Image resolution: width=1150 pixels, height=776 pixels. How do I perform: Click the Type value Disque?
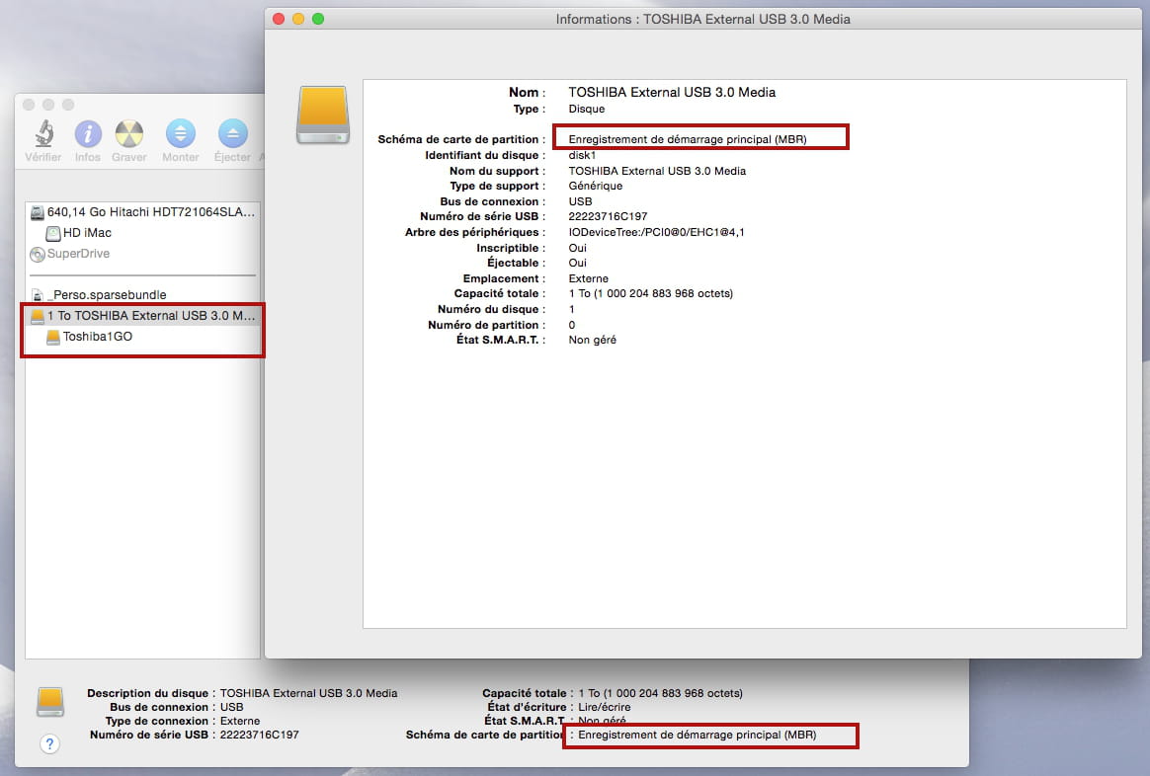click(x=587, y=109)
